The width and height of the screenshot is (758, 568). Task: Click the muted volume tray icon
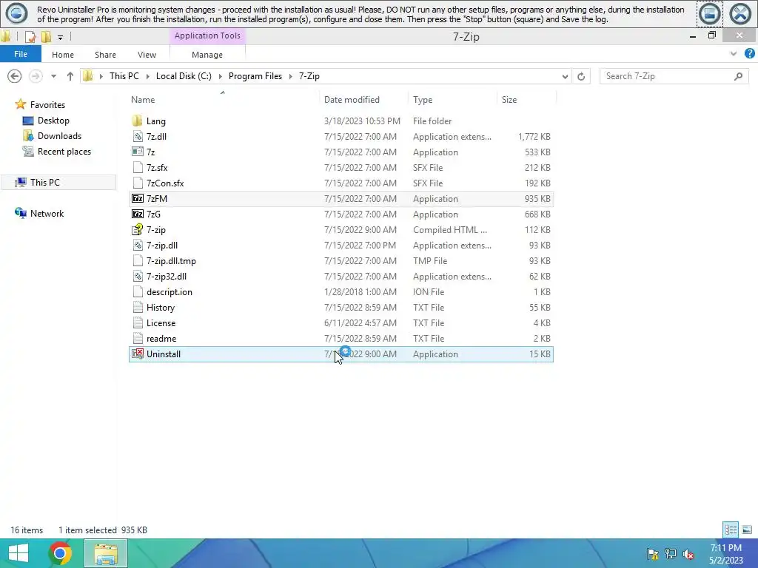pos(688,554)
